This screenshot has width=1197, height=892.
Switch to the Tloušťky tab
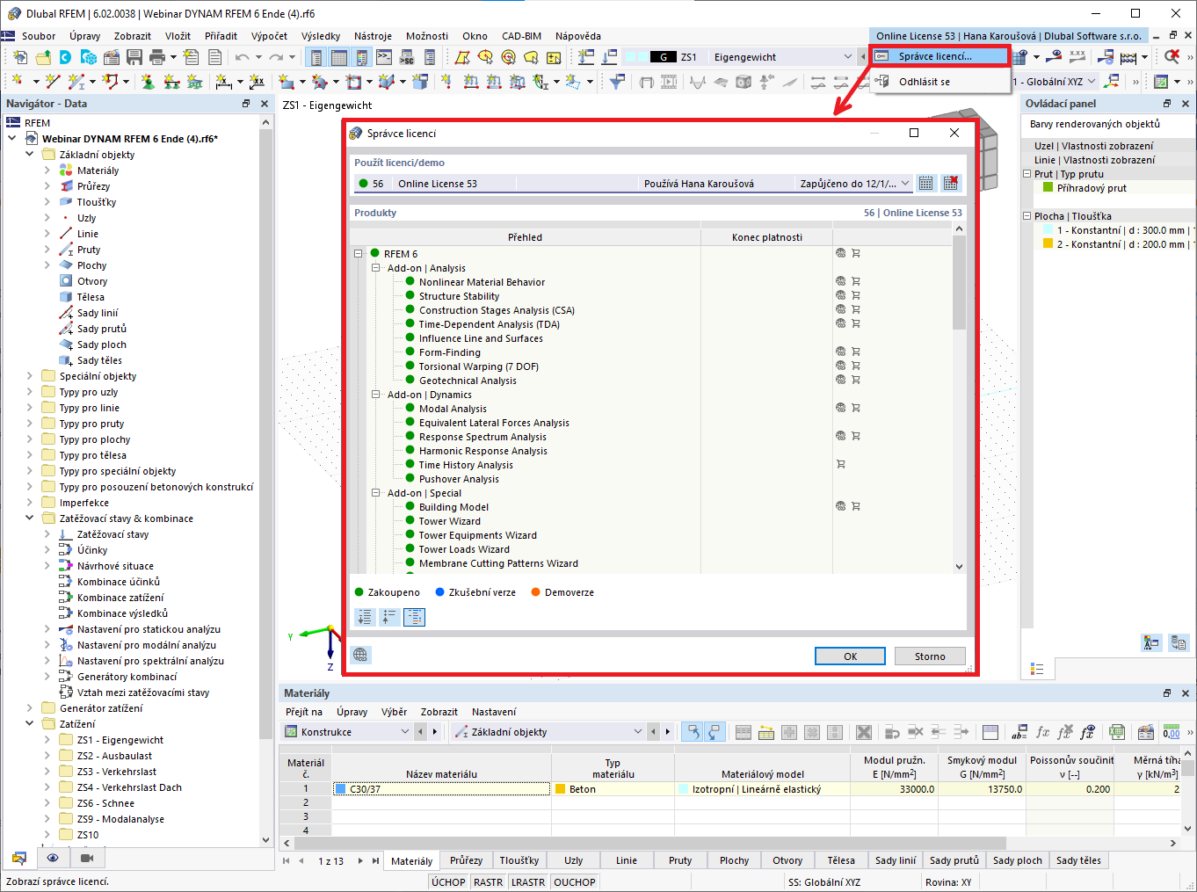pyautogui.click(x=519, y=860)
